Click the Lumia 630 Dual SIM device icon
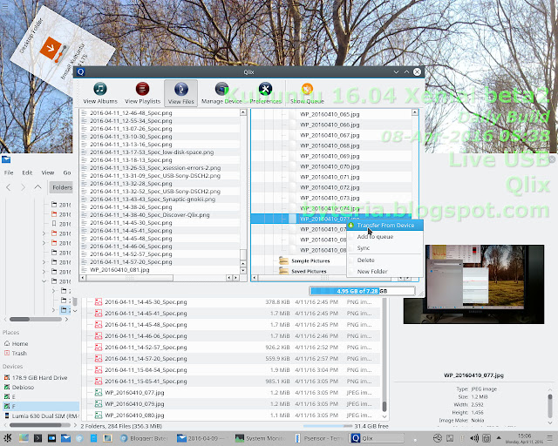The image size is (558, 446). tap(7, 416)
